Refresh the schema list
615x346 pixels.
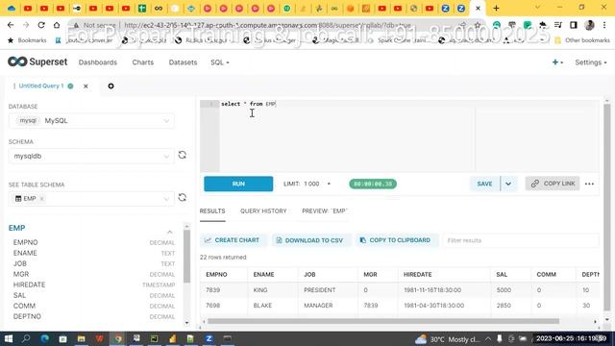(x=183, y=155)
